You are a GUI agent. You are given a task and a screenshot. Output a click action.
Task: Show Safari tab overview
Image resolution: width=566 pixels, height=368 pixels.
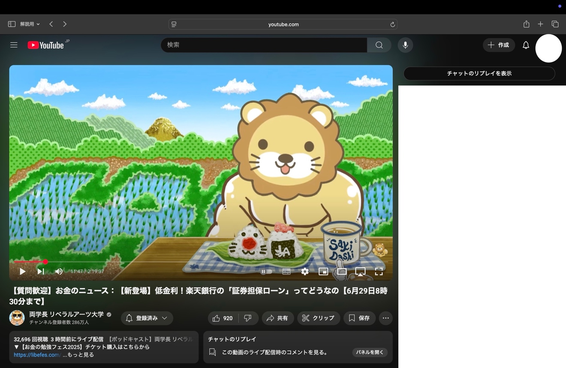click(x=555, y=24)
